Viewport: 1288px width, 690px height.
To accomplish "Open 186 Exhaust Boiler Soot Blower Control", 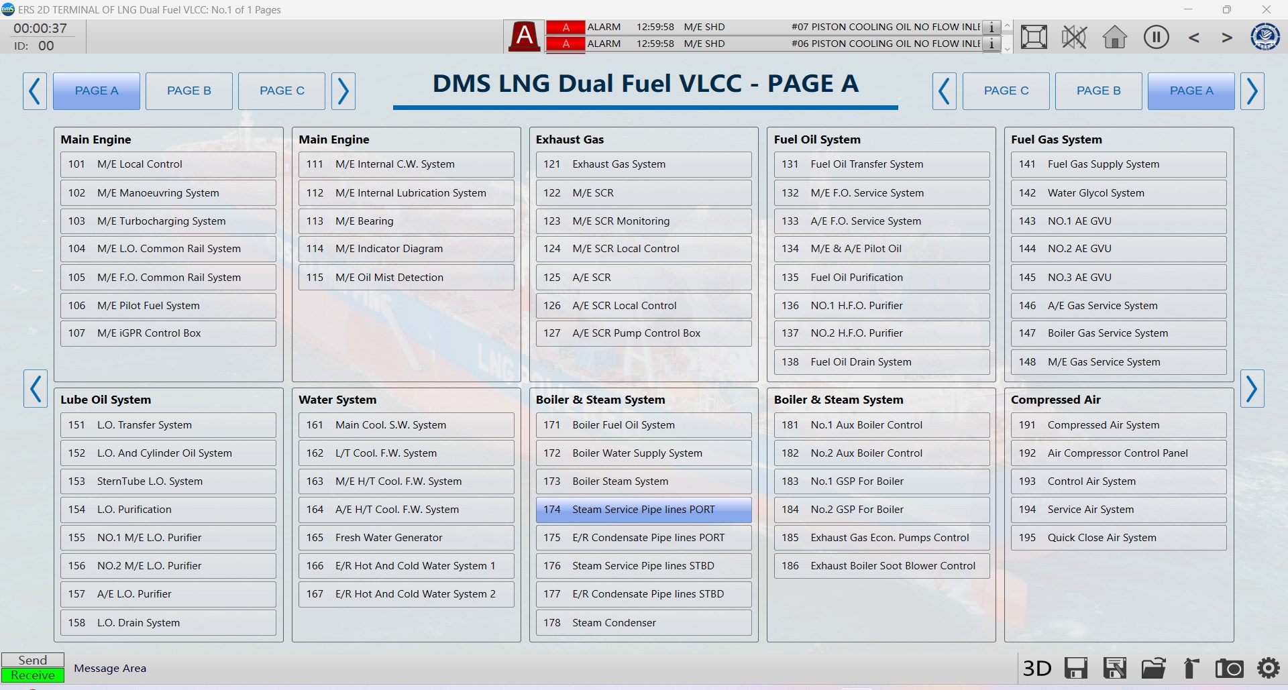I will pos(882,566).
